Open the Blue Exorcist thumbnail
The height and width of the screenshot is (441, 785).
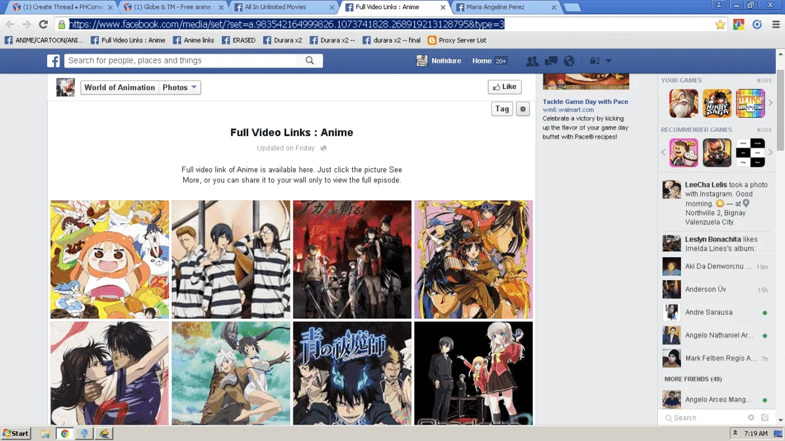pos(352,374)
